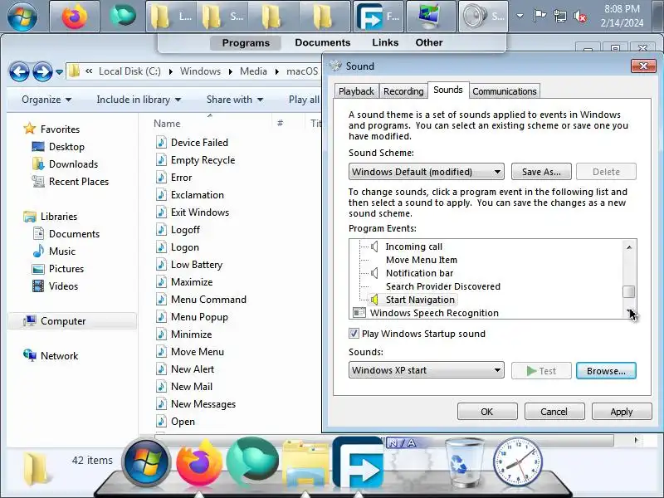Open recent locations dropdown arrow in Explorer
664x498 pixels.
(x=59, y=72)
